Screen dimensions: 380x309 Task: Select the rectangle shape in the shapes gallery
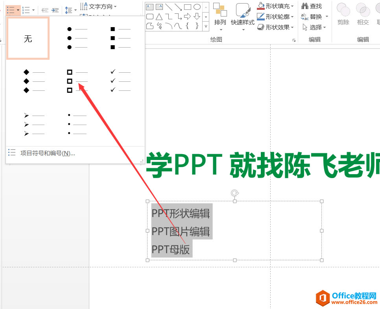188,7
